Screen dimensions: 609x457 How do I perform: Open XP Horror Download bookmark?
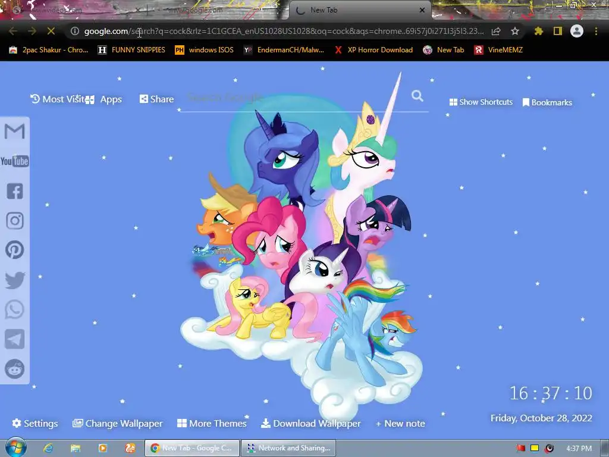coord(373,50)
